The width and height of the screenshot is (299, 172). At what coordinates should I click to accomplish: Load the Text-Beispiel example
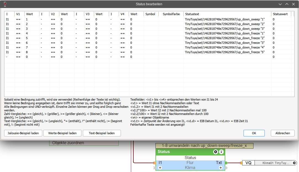(102, 133)
